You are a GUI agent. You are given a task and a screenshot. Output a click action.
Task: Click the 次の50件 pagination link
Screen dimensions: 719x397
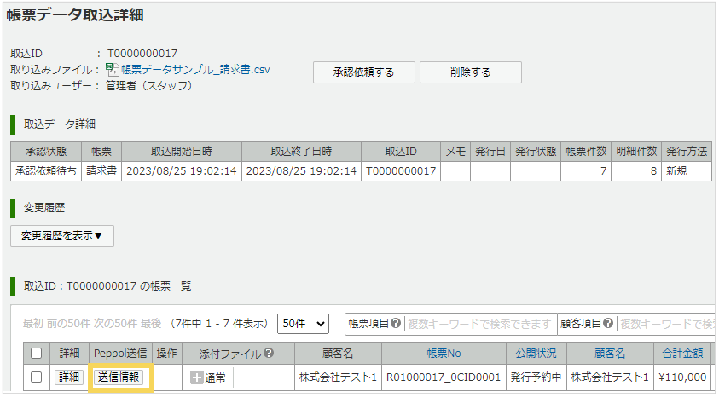click(x=115, y=324)
